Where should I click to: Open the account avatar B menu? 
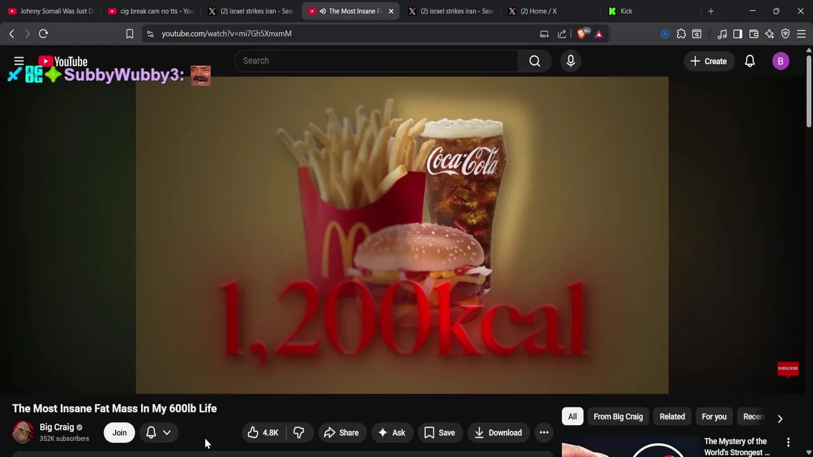point(781,61)
